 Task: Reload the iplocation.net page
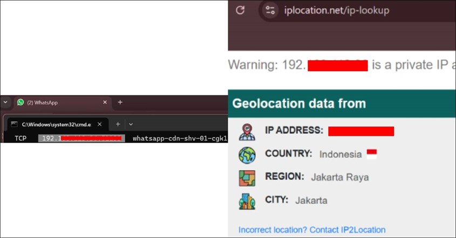click(240, 10)
